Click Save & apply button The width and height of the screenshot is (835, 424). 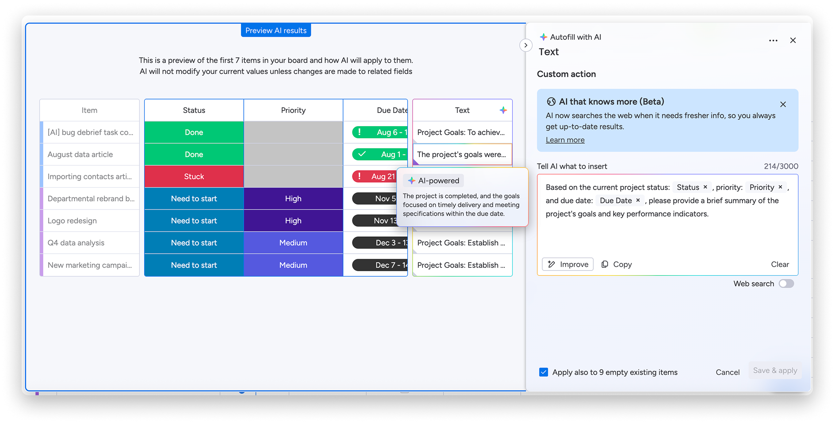coord(775,370)
